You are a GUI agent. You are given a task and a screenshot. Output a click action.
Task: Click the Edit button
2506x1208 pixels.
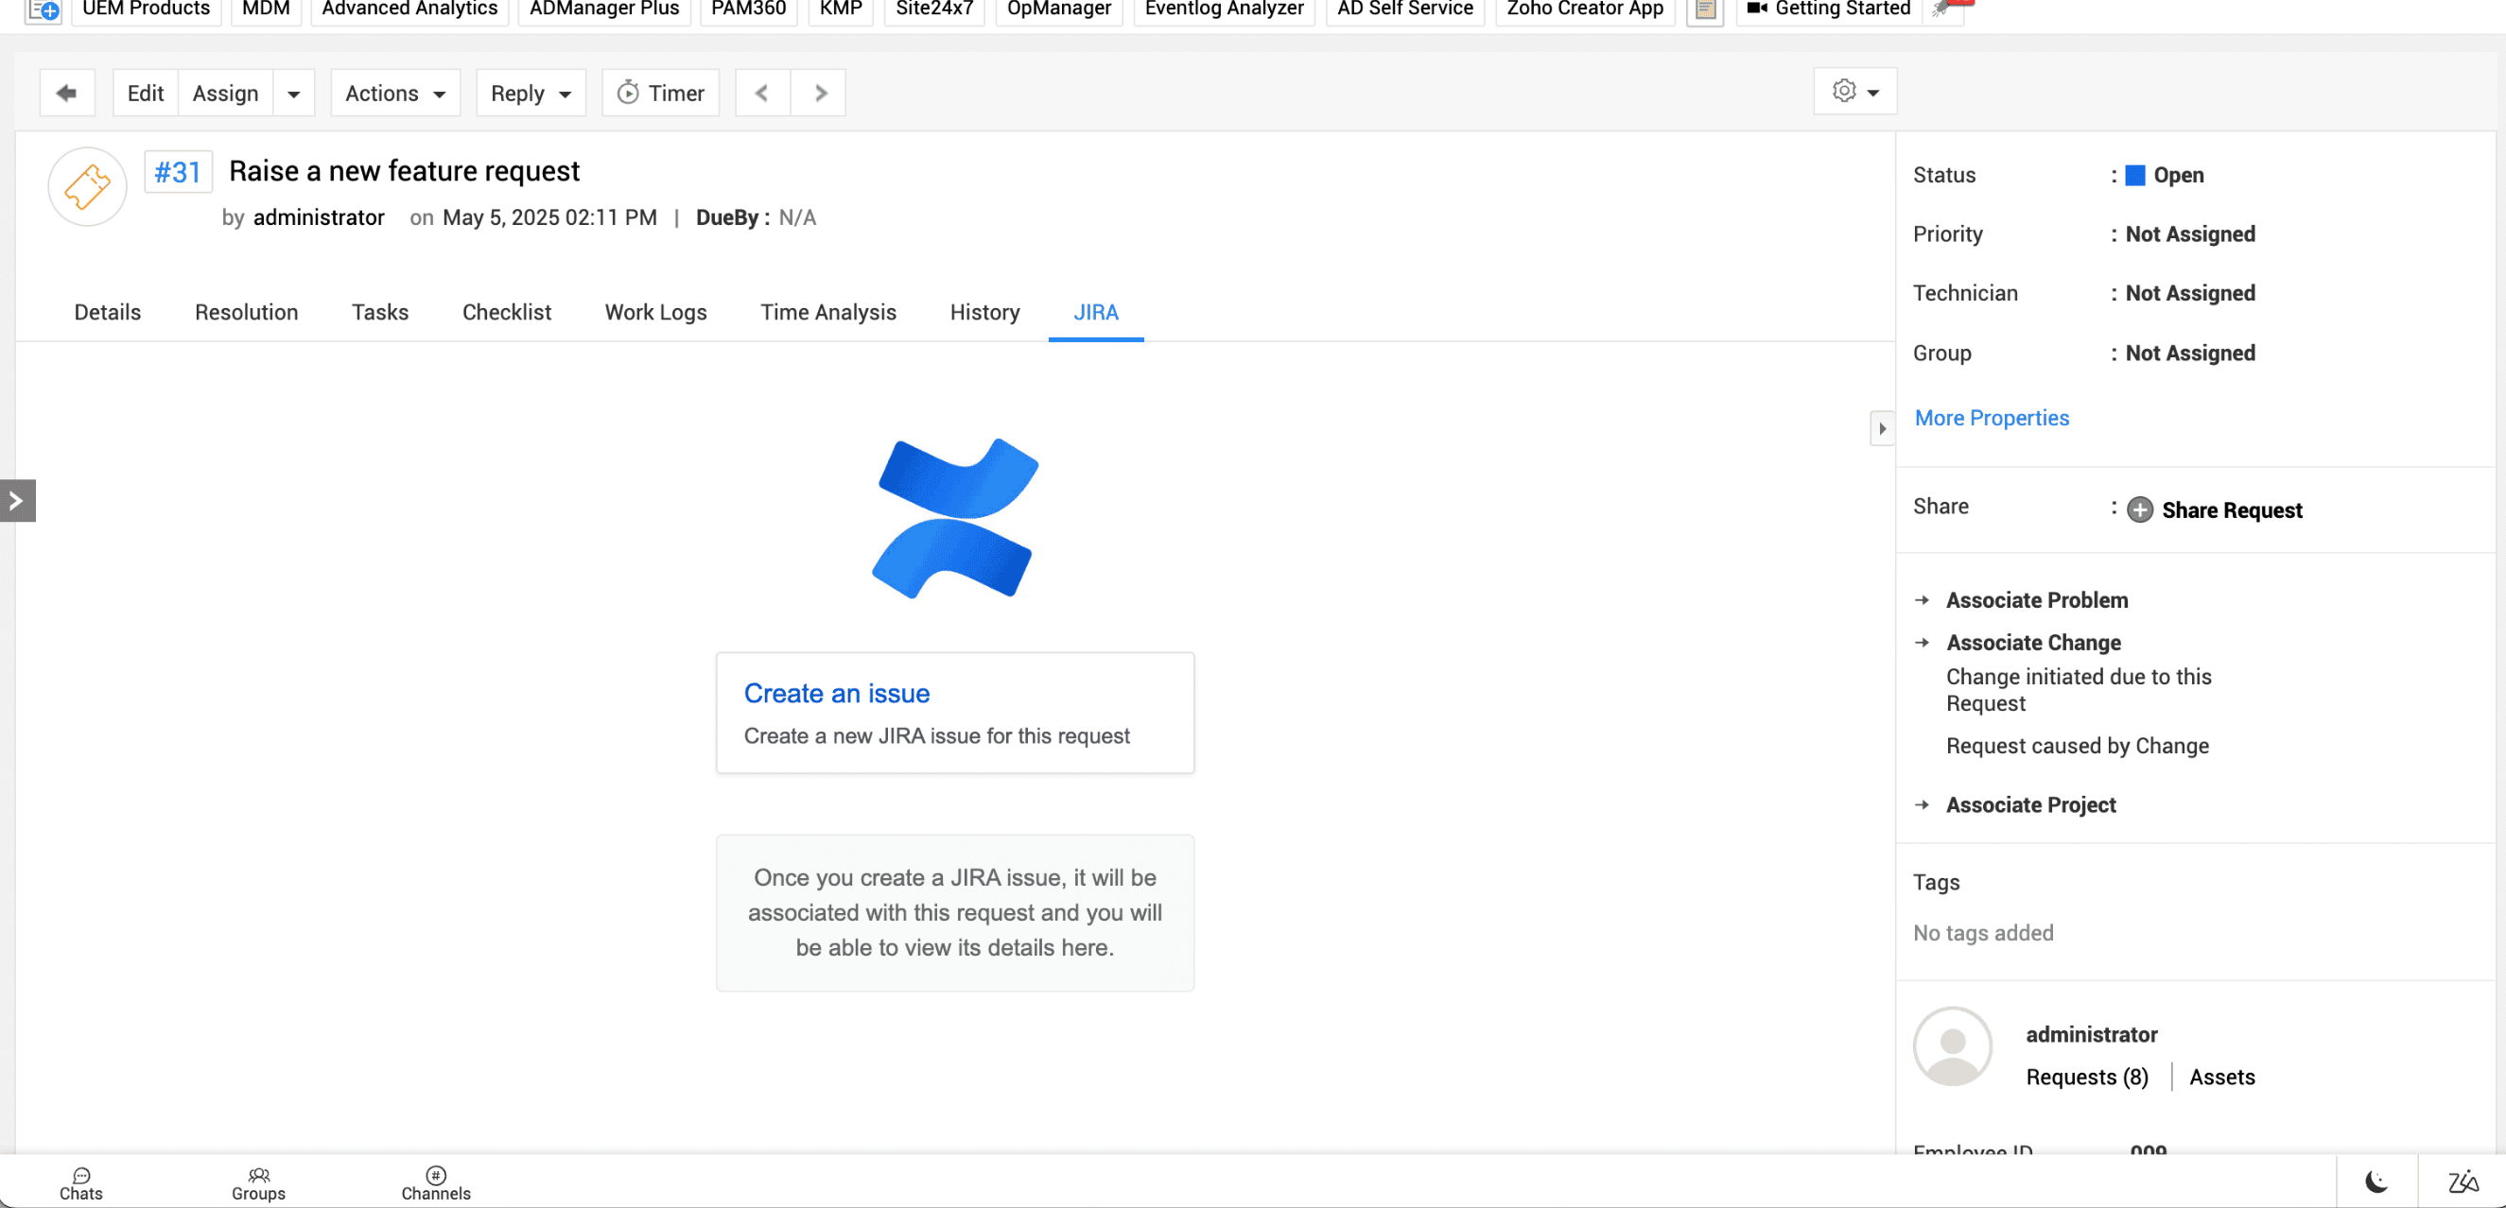point(146,94)
